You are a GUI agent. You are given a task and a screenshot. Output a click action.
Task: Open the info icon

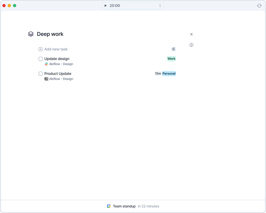pos(191,45)
